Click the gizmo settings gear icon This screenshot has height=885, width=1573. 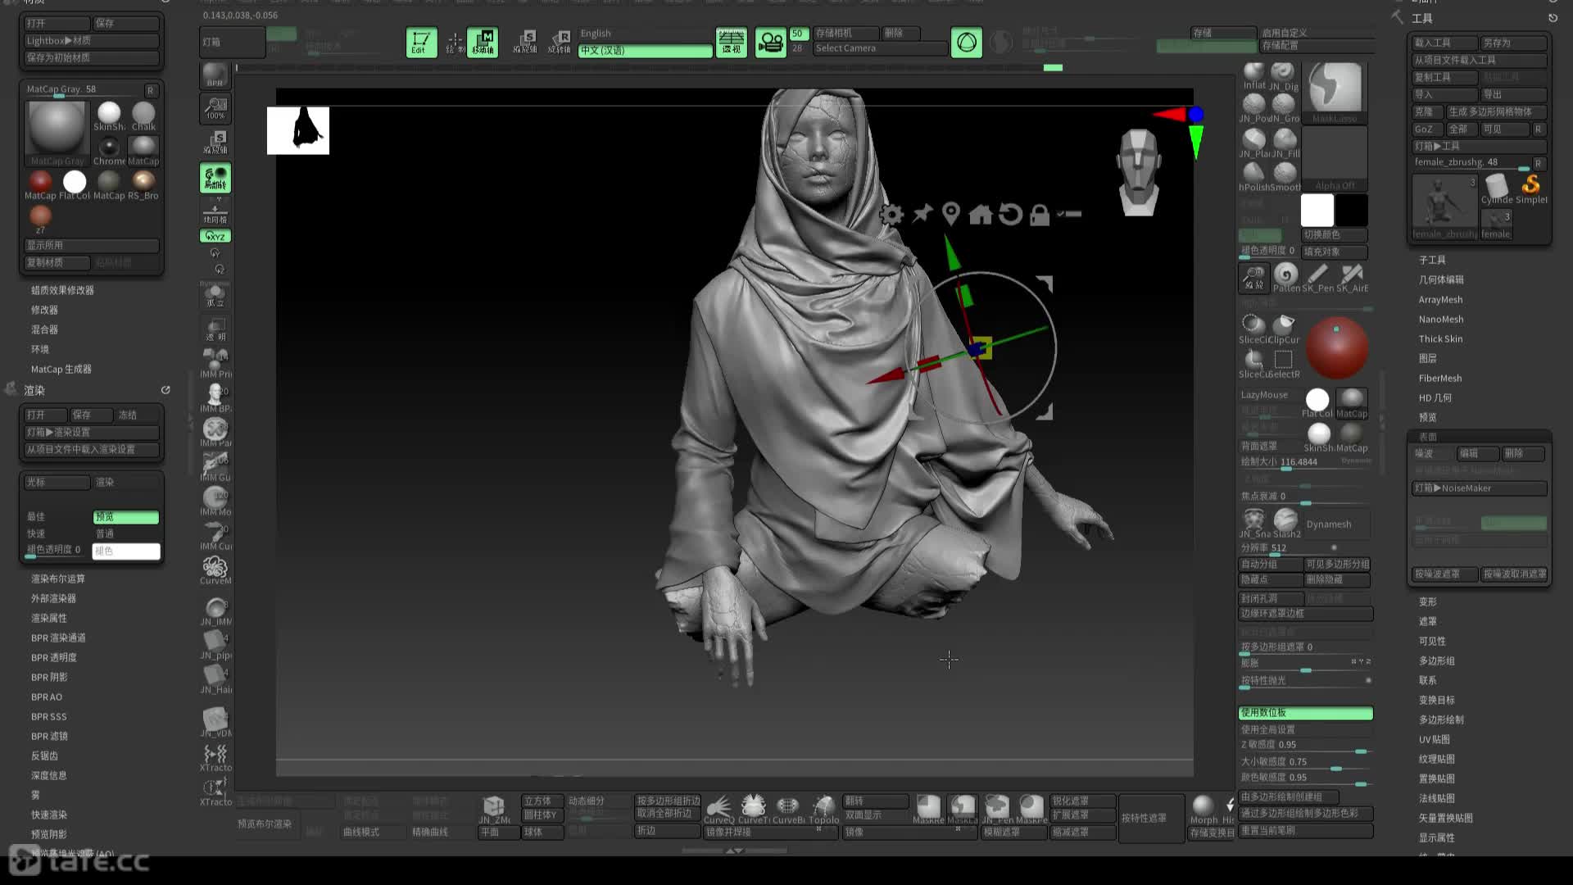pos(891,215)
